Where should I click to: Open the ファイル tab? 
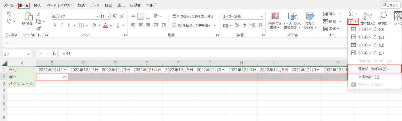coord(9,5)
